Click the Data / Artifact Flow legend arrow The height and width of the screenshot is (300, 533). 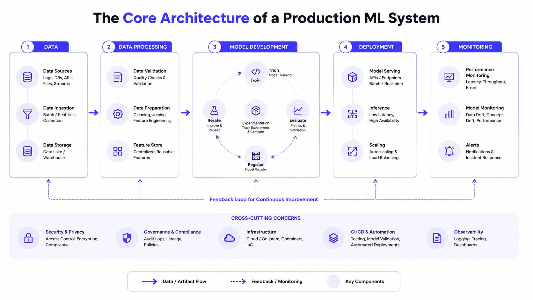(x=149, y=282)
